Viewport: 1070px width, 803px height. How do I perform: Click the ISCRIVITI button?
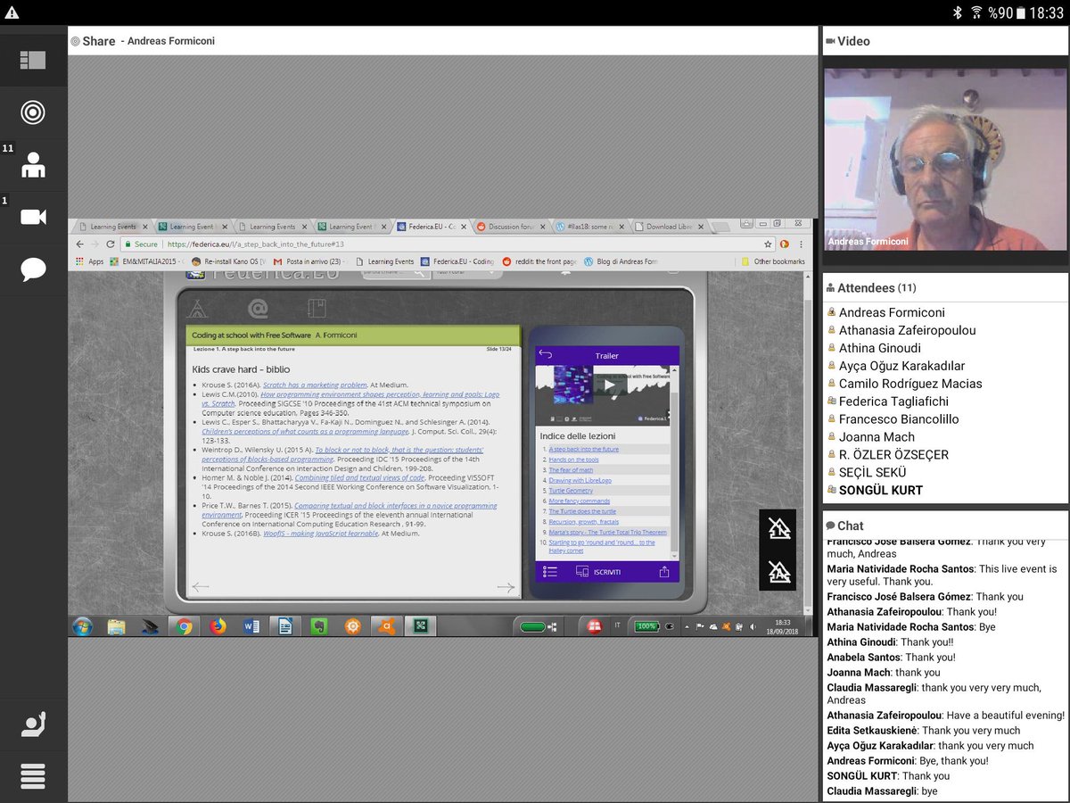[x=607, y=572]
